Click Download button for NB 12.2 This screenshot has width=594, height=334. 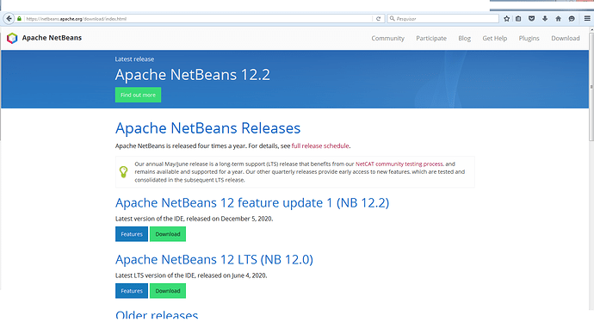[168, 234]
